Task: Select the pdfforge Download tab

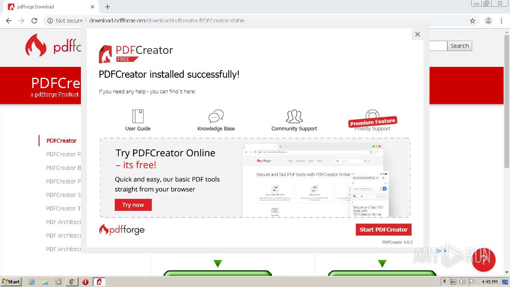Action: (51, 7)
